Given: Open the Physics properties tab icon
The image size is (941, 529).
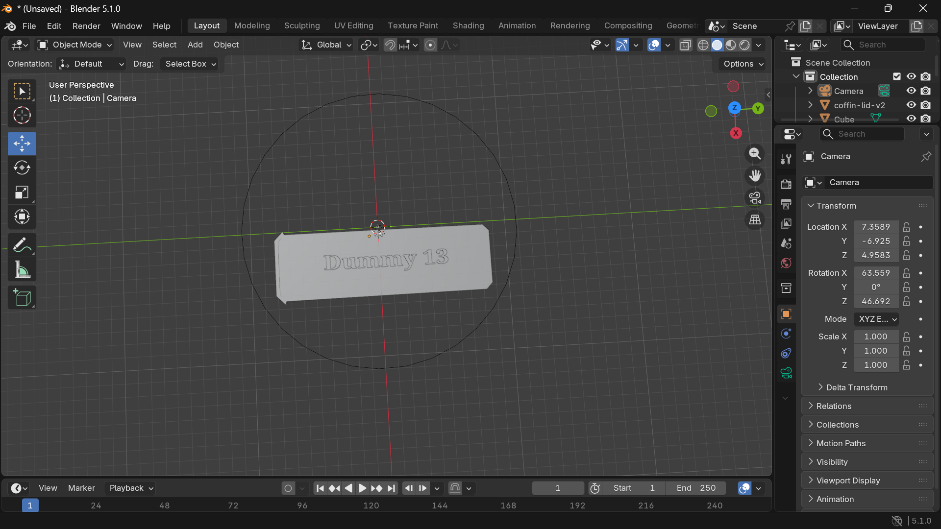Looking at the screenshot, I should 786,334.
